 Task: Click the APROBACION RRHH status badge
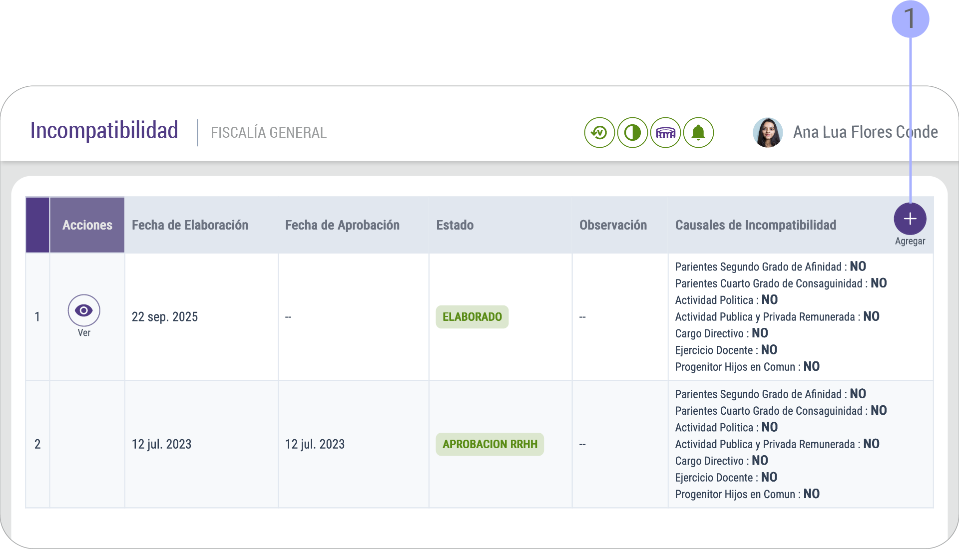pyautogui.click(x=489, y=444)
